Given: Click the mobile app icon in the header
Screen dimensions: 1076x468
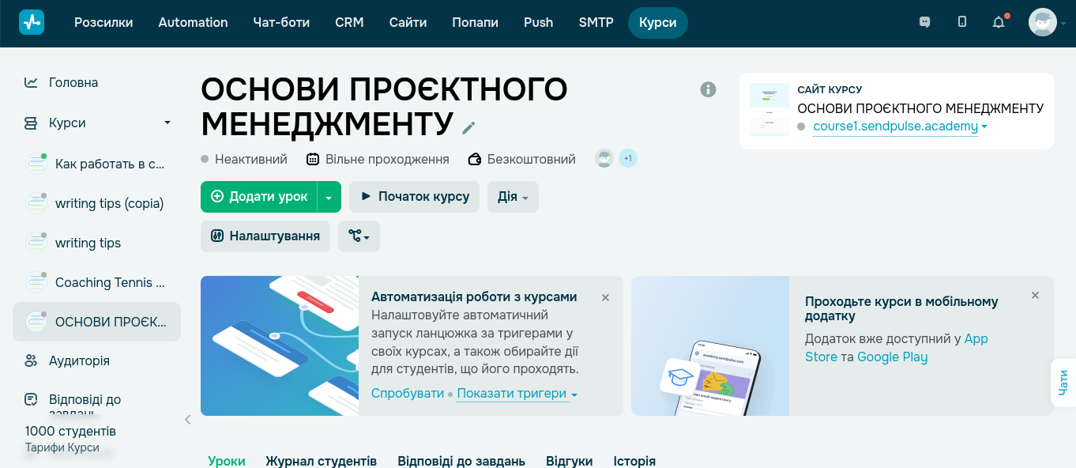Looking at the screenshot, I should [x=961, y=22].
